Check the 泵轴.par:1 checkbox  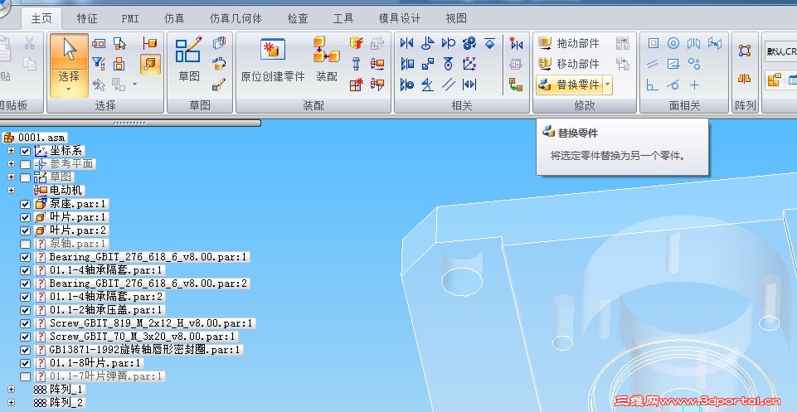(x=26, y=244)
